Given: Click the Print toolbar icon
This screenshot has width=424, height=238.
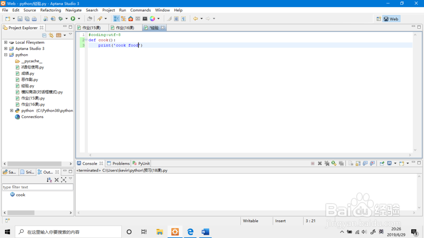Looking at the screenshot, I should pyautogui.click(x=34, y=19).
